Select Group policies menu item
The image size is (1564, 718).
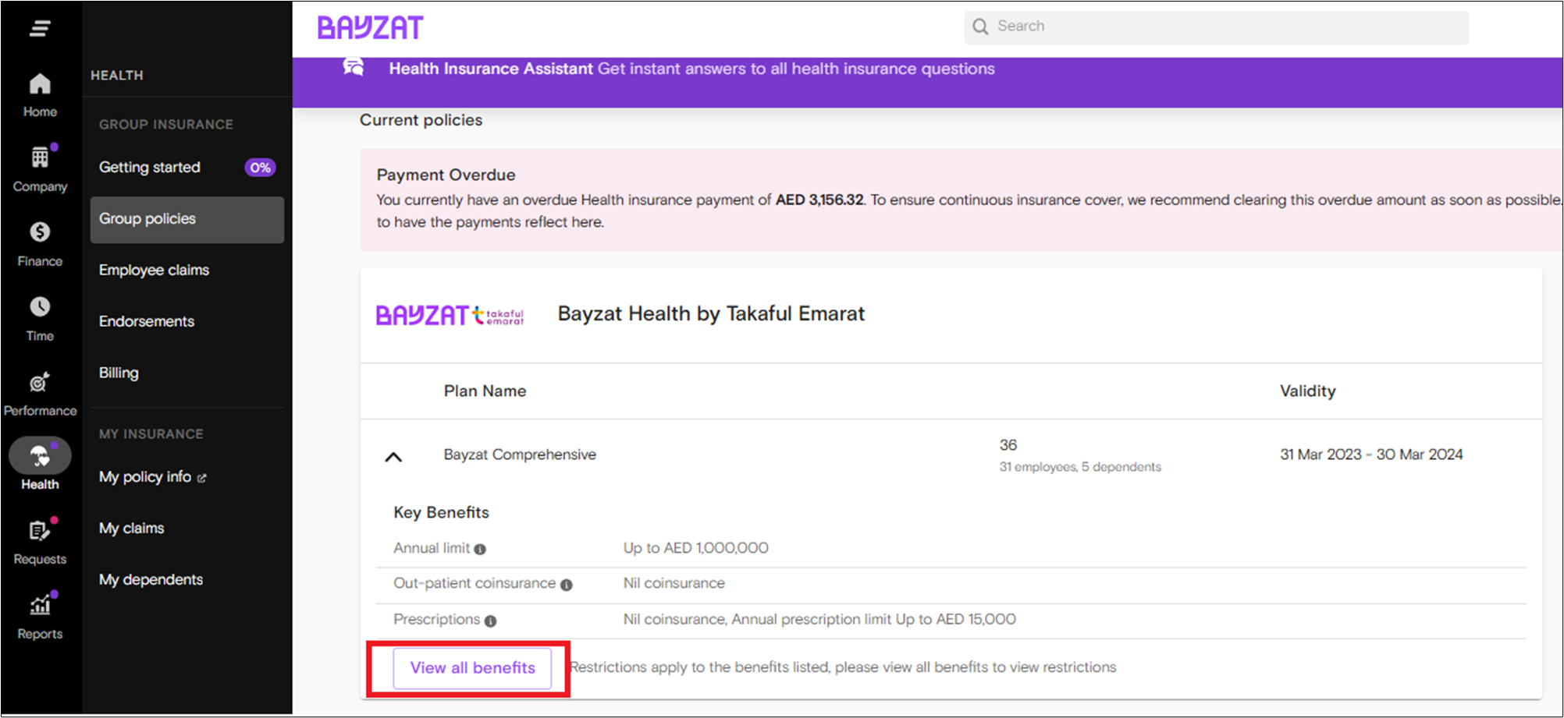coord(187,219)
